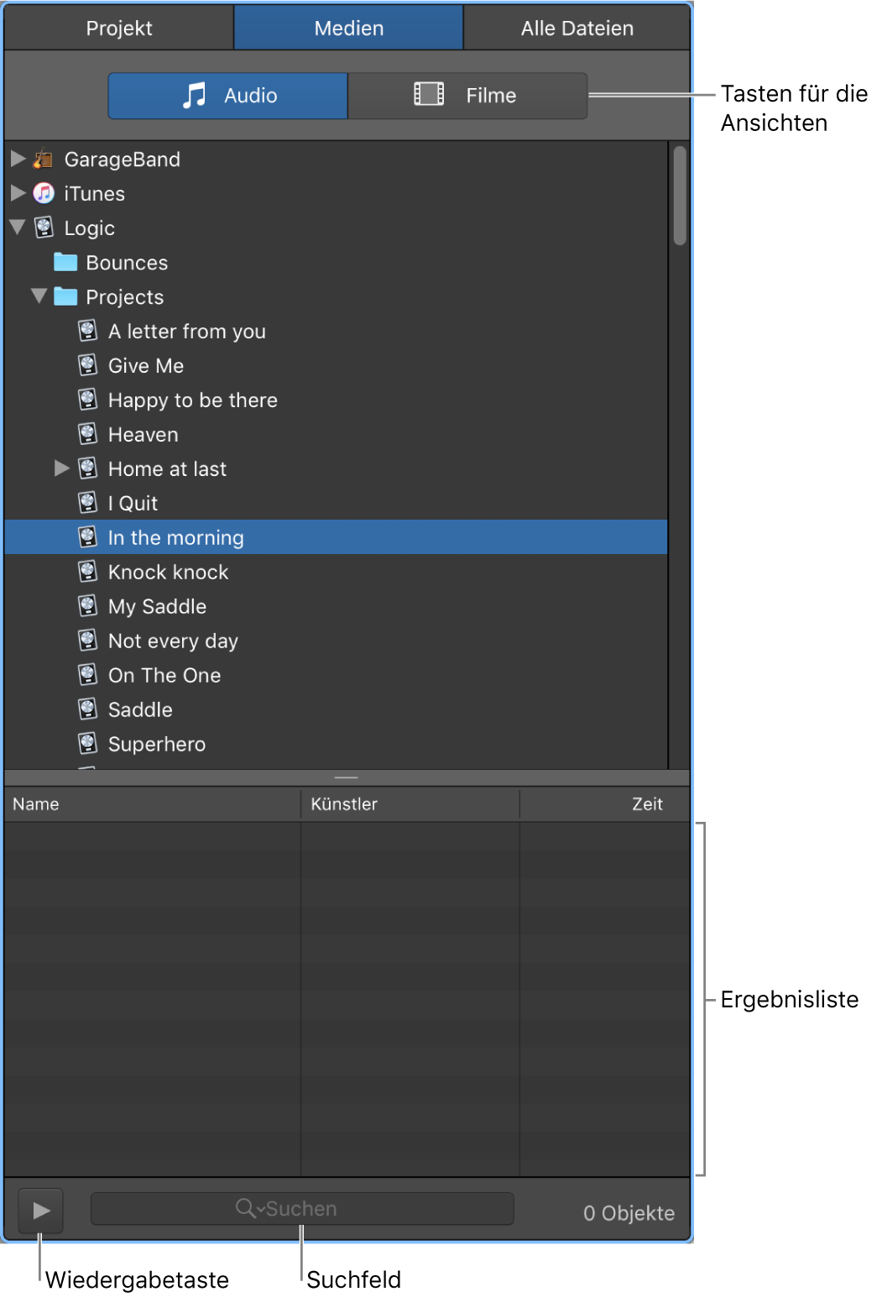The image size is (882, 1297).
Task: Click the GarageBand guitar icon
Action: [x=44, y=159]
